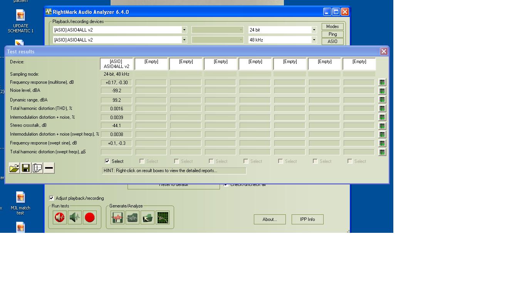Screen dimensions: 527x282
Task: Open the Total harmonic distortion (THD) graph icon
Action: coord(382,108)
